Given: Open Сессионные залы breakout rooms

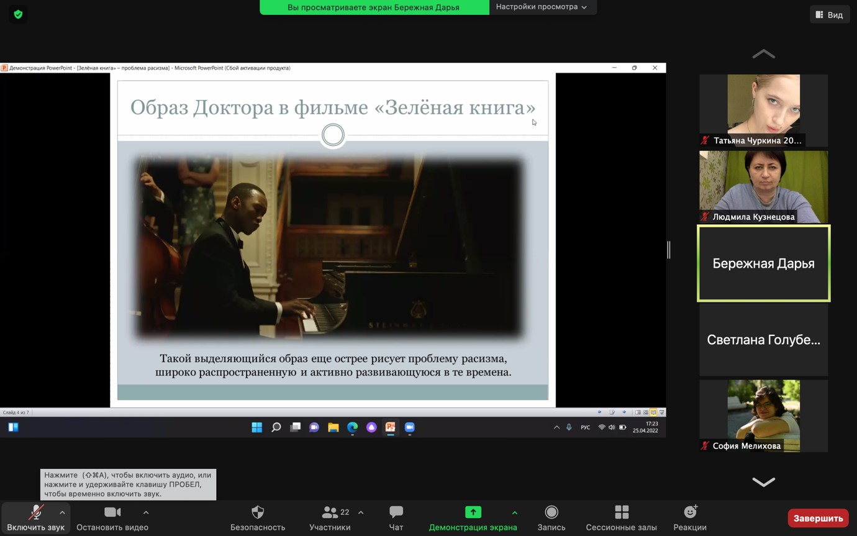Looking at the screenshot, I should (621, 518).
